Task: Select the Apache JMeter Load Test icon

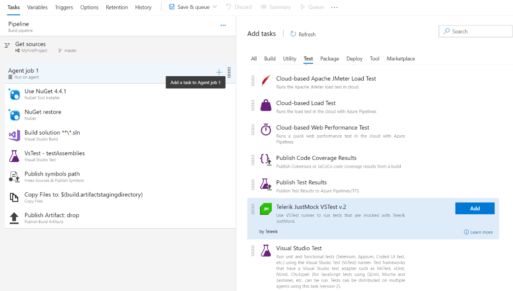Action: tap(266, 79)
